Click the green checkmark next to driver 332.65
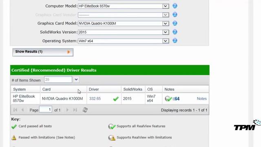 pos(116,99)
